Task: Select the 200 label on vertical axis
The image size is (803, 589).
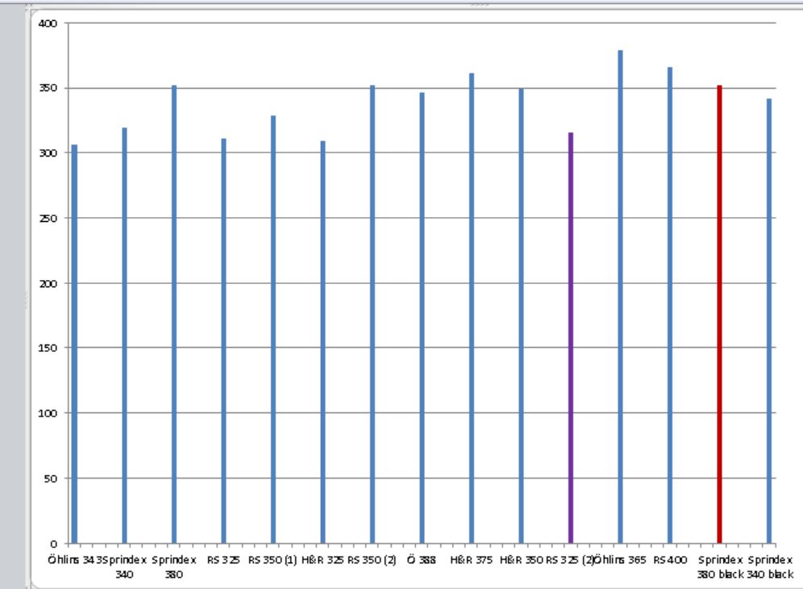Action: (x=50, y=283)
